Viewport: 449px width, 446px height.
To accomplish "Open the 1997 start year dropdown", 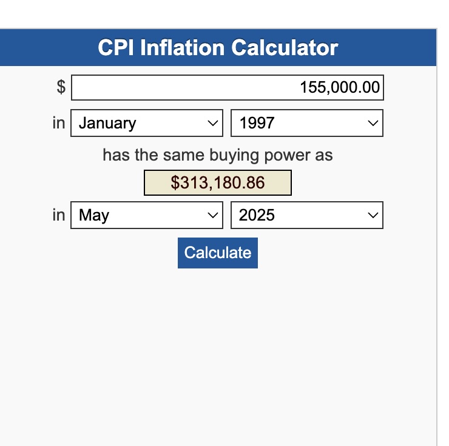I will click(300, 123).
